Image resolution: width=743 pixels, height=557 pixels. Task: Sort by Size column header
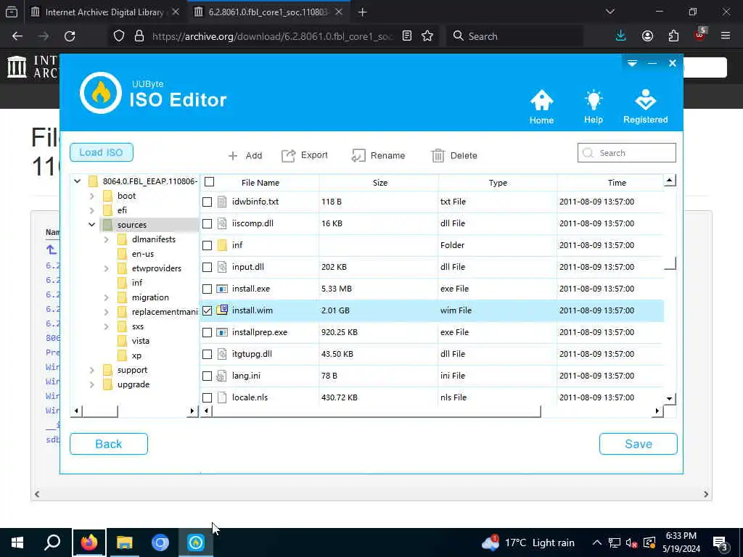(379, 182)
